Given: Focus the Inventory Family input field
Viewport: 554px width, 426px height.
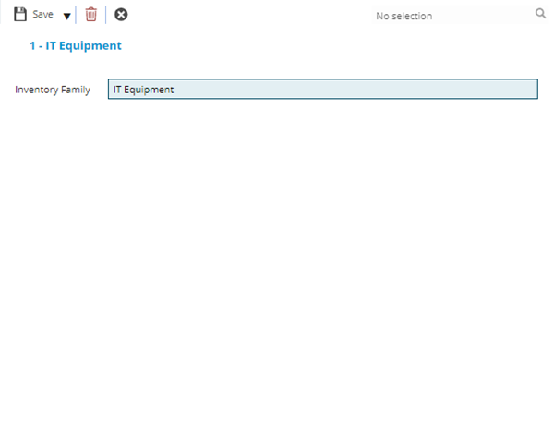Looking at the screenshot, I should [x=322, y=90].
